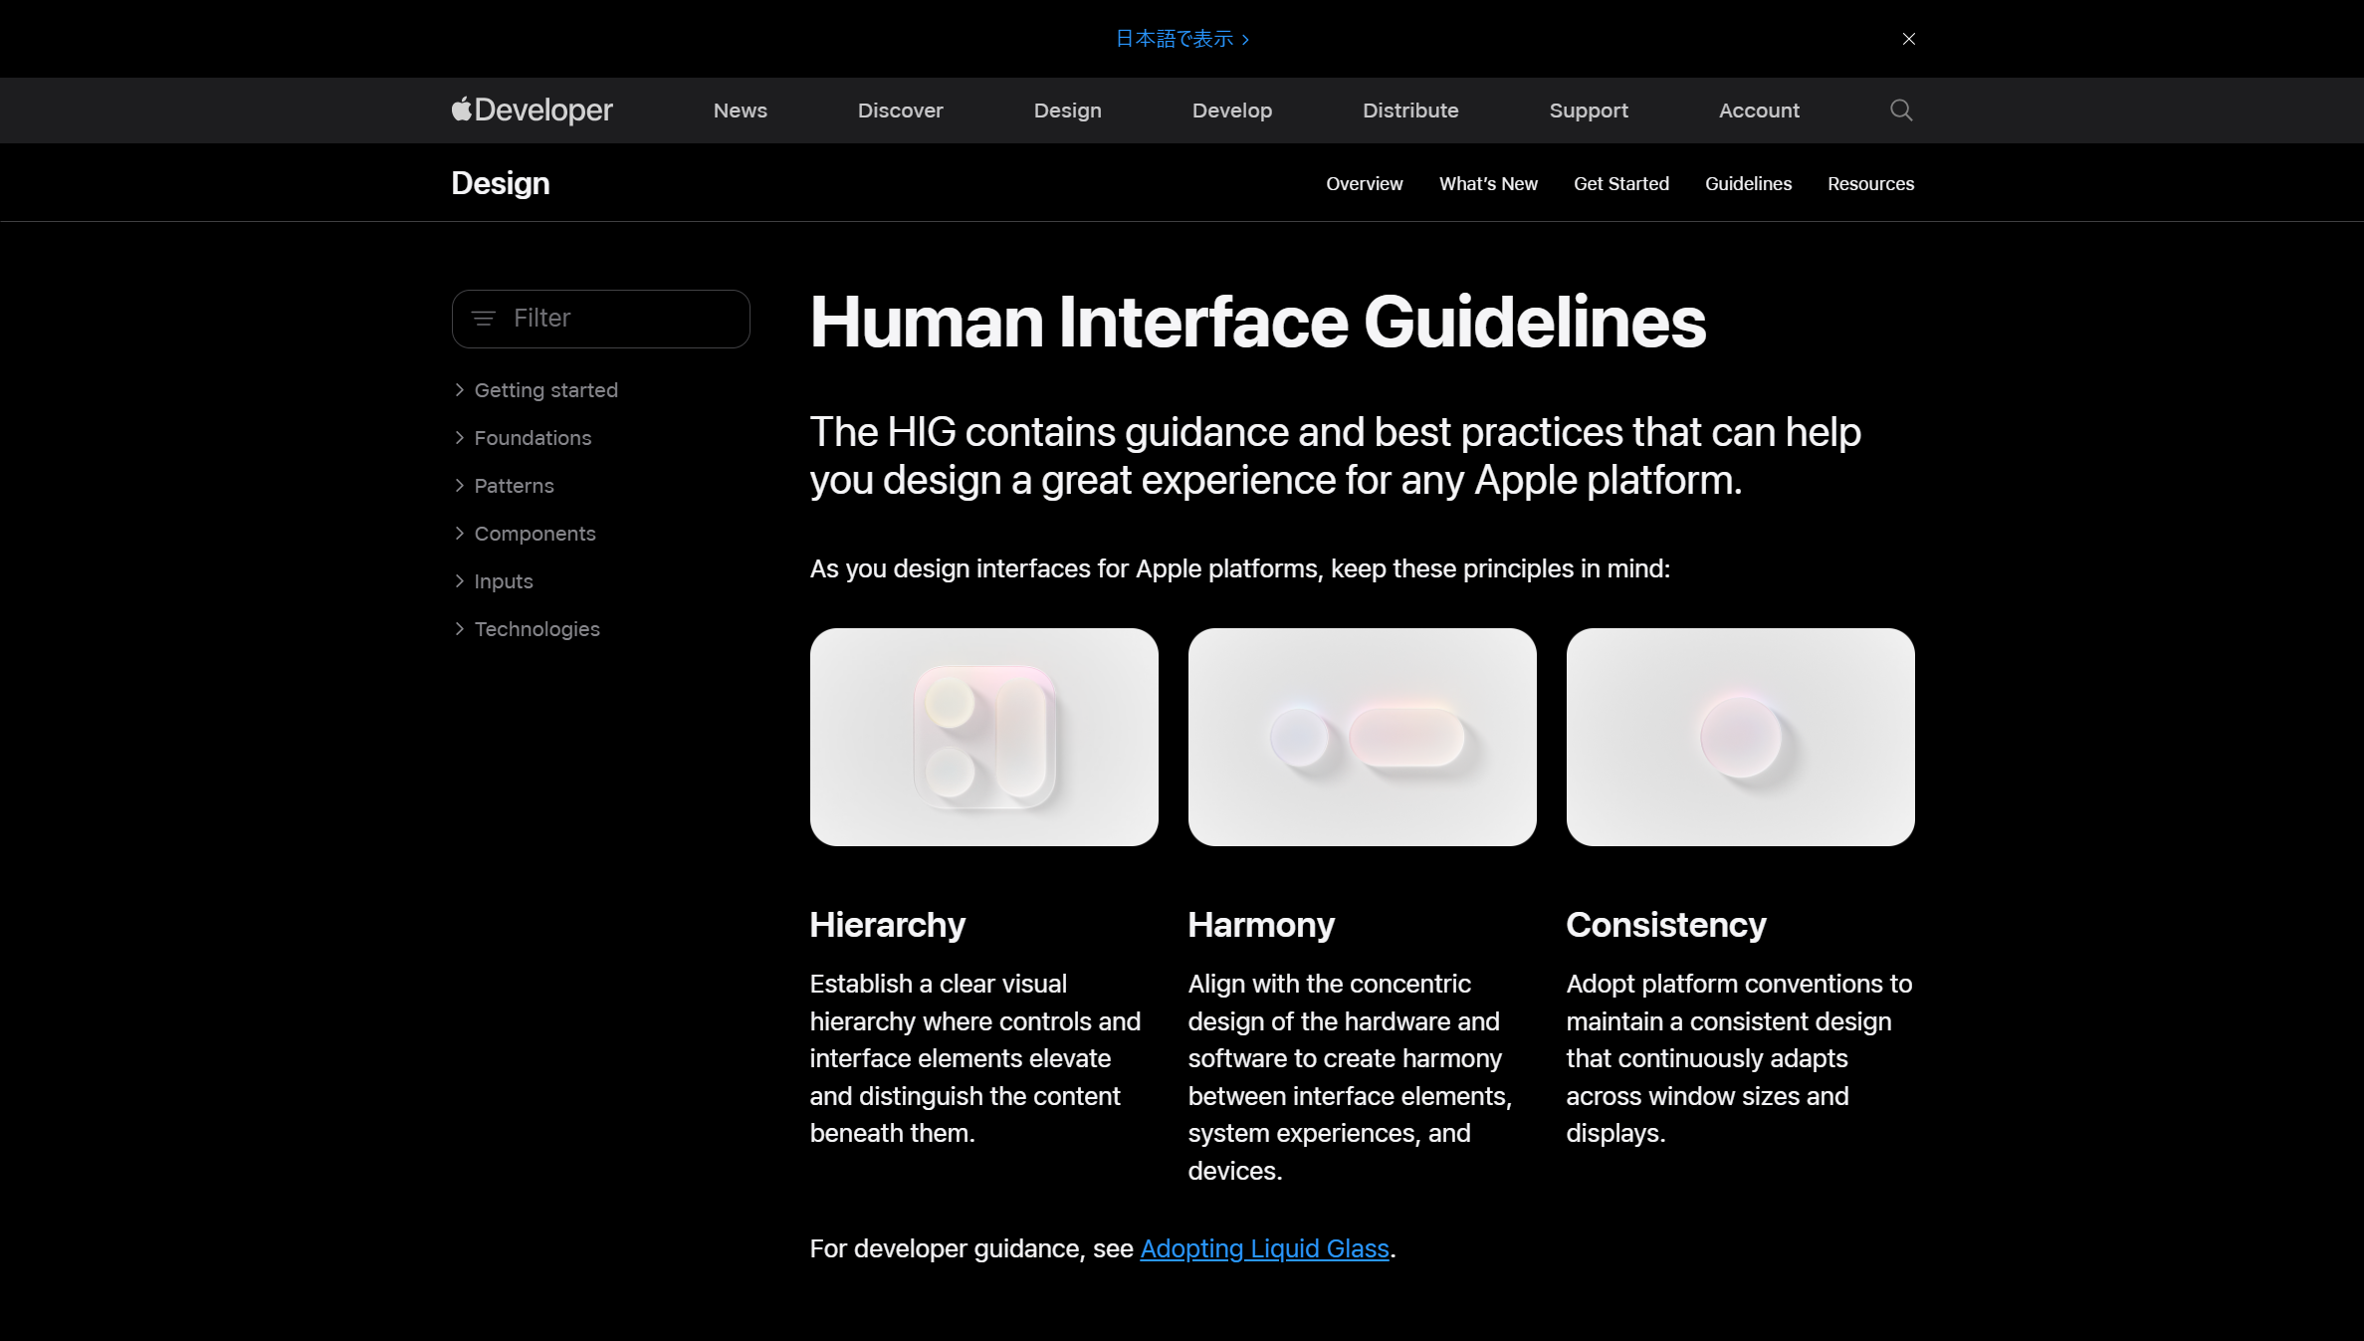
Task: Open the search magnifier icon
Action: point(1900,111)
